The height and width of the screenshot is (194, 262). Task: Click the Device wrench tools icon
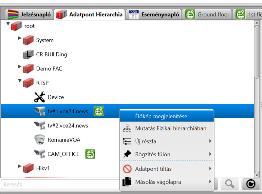40,97
